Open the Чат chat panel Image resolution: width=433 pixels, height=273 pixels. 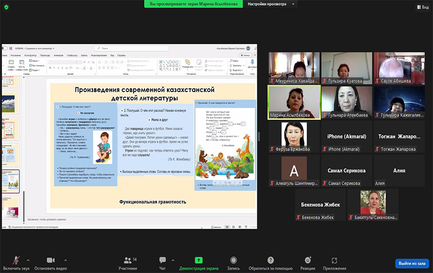[x=162, y=261]
